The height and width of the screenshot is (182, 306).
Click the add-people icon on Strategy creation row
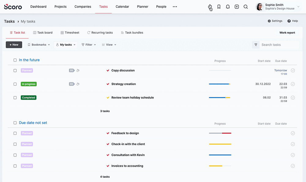click(78, 84)
